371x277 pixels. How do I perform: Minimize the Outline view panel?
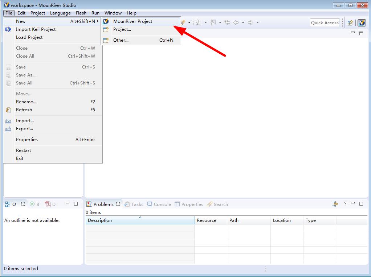coord(68,203)
